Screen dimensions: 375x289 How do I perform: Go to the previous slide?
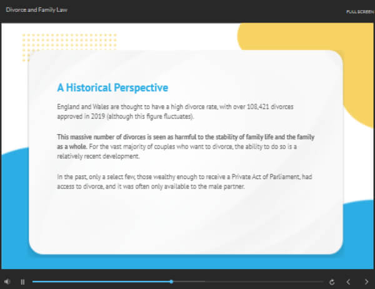[x=349, y=282]
